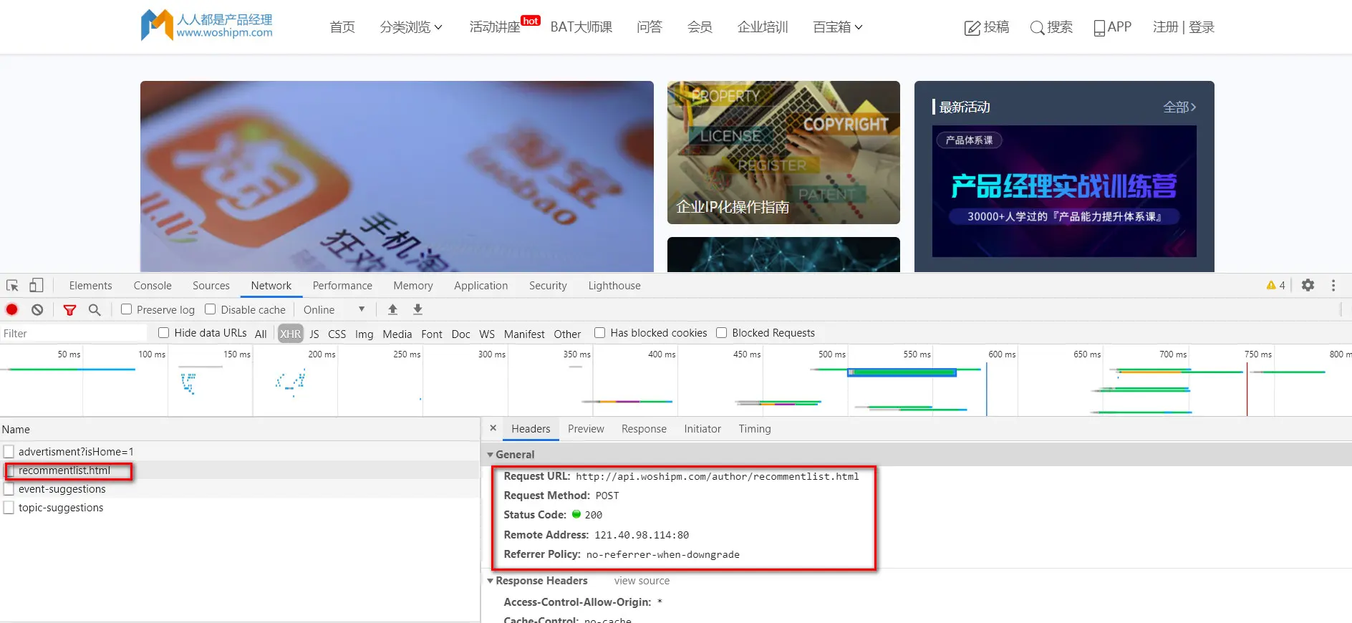Open BAT大师课 nav link
This screenshot has height=623, width=1352.
[x=581, y=27]
